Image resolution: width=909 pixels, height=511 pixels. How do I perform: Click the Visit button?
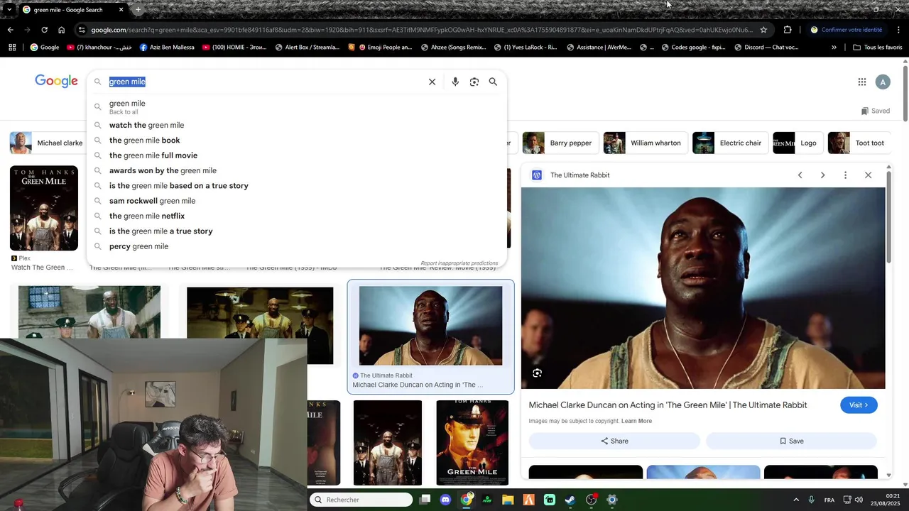coord(859,405)
